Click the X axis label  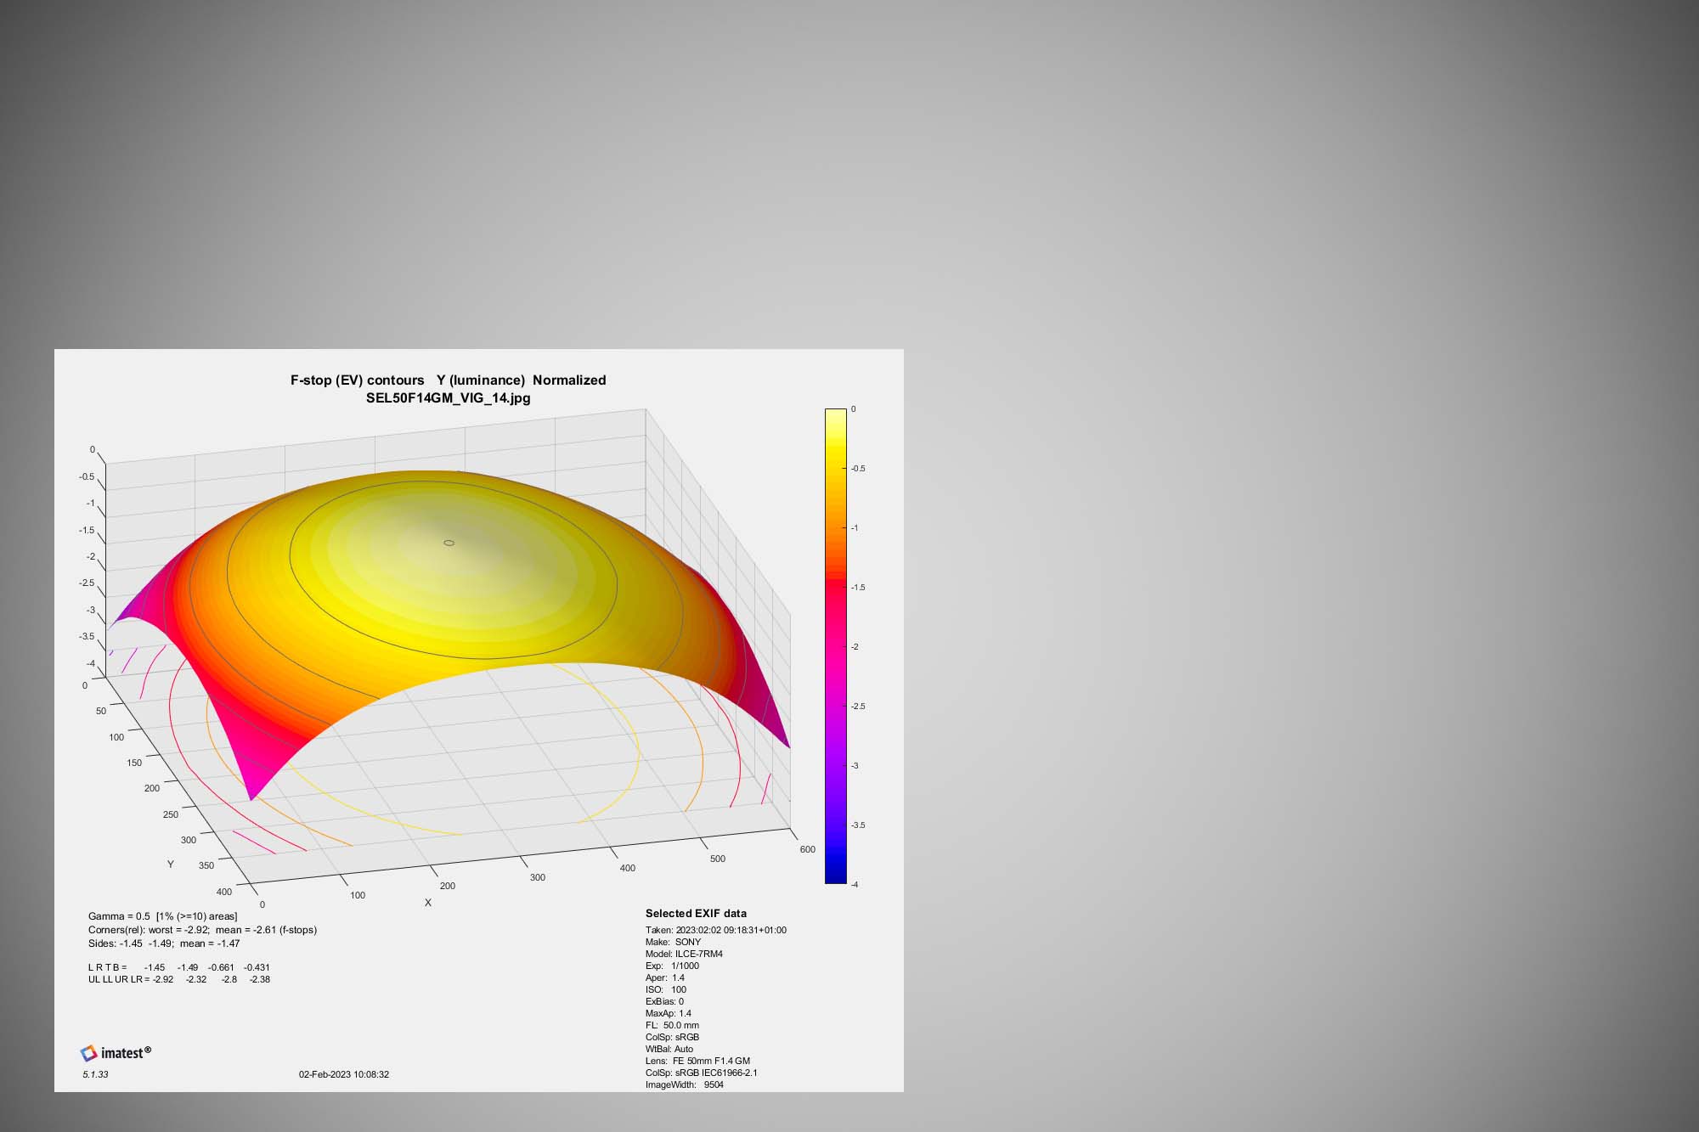click(427, 903)
